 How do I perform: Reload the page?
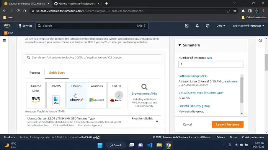click(18, 11)
